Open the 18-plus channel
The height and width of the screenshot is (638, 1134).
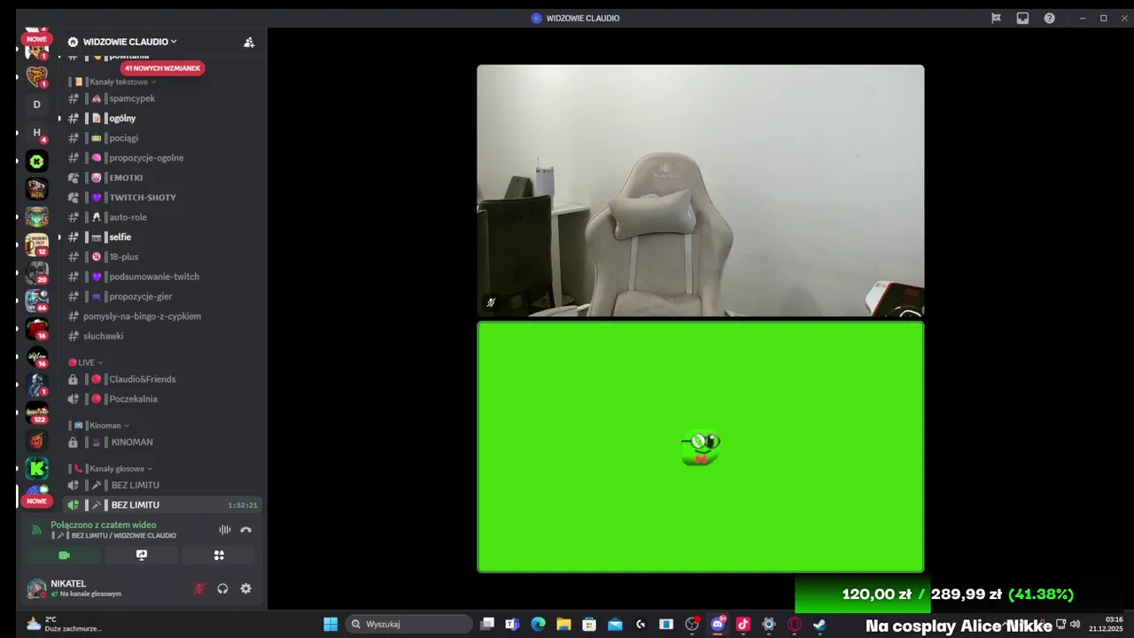163,257
